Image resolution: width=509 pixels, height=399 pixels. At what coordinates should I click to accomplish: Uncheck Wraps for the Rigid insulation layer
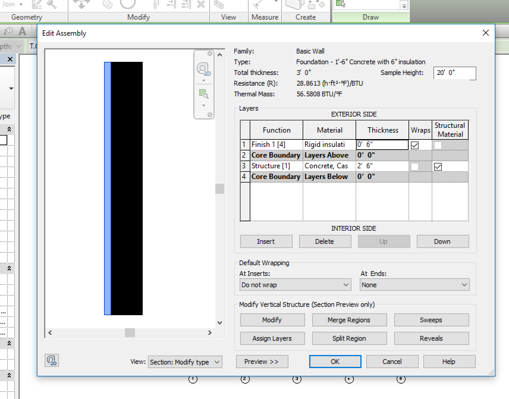coord(415,145)
